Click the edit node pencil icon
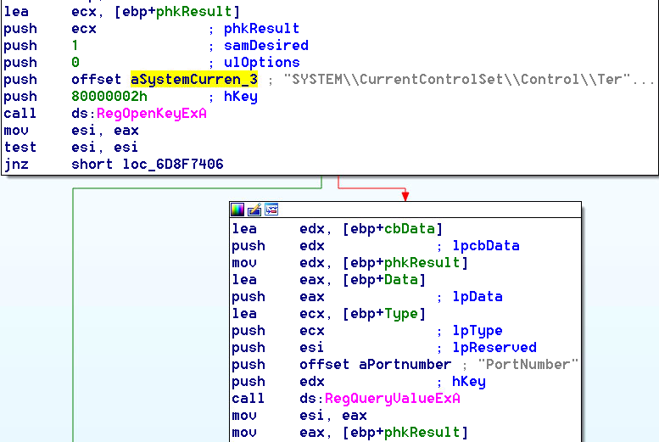This screenshot has width=659, height=442. pyautogui.click(x=254, y=210)
